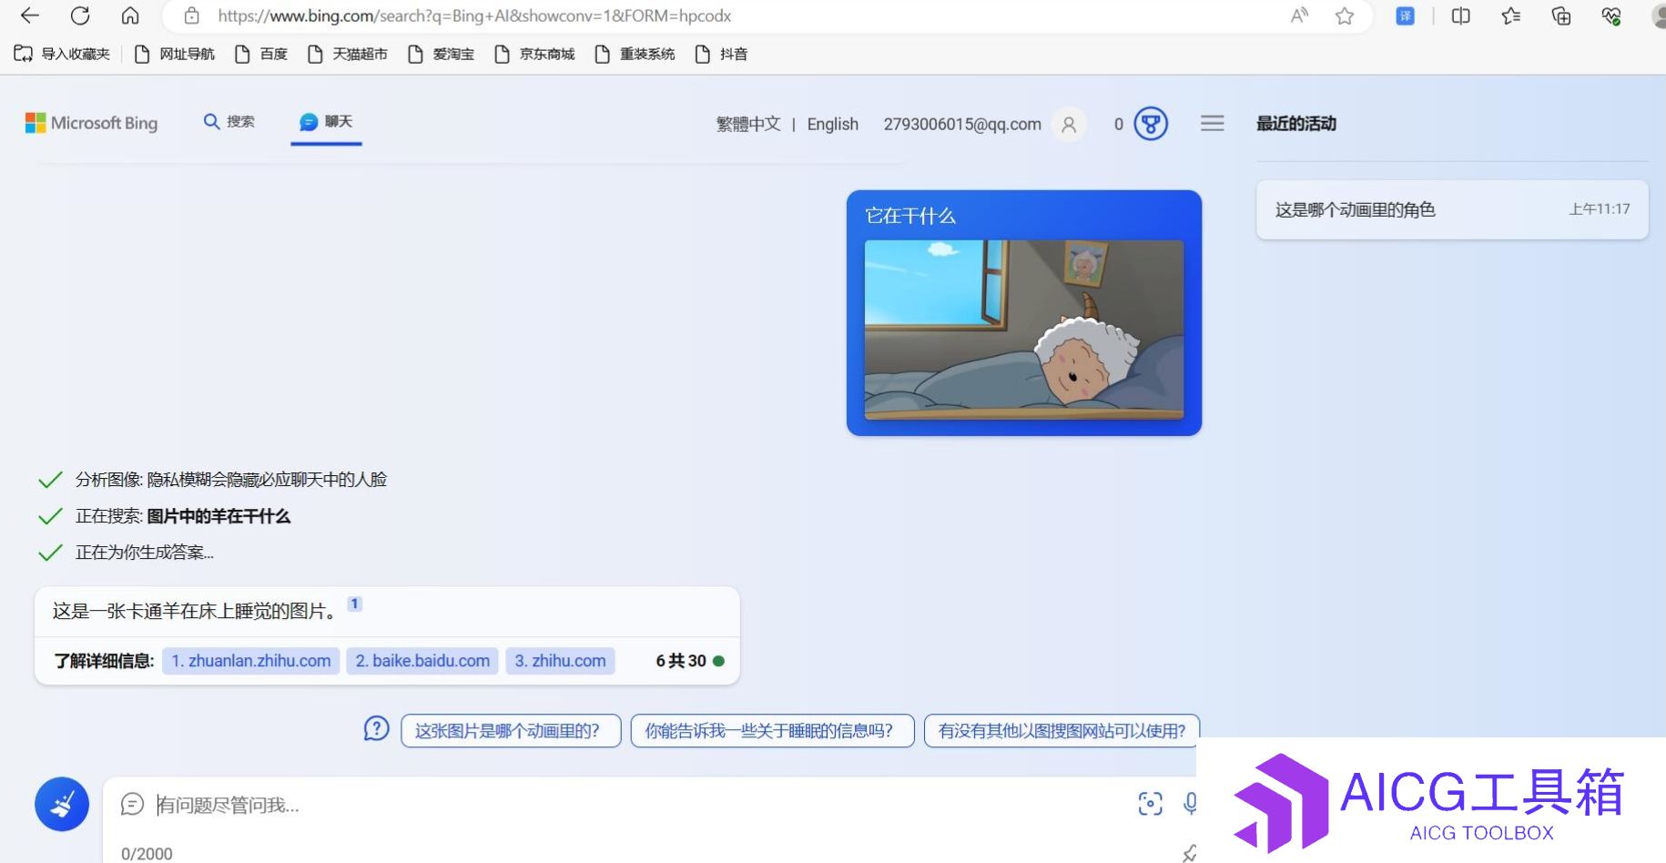
Task: Open split screen view icon
Action: pos(1461,15)
